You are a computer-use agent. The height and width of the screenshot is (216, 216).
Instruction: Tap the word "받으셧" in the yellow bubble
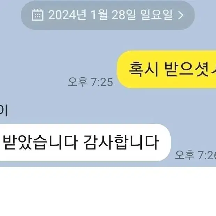(186, 69)
